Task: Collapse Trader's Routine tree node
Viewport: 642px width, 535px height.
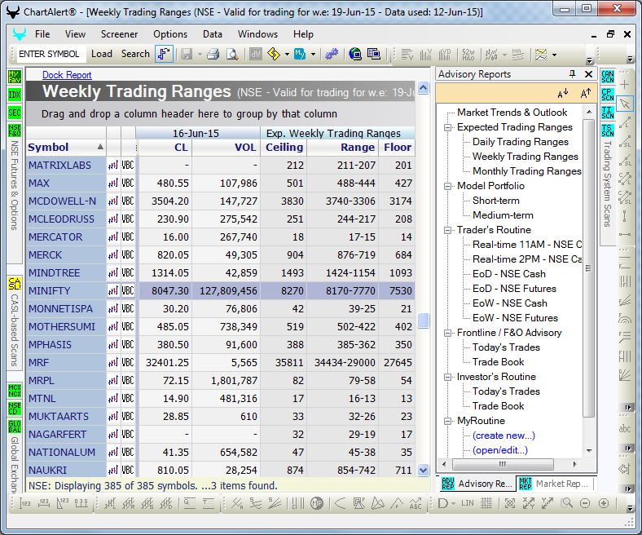Action: click(x=448, y=230)
